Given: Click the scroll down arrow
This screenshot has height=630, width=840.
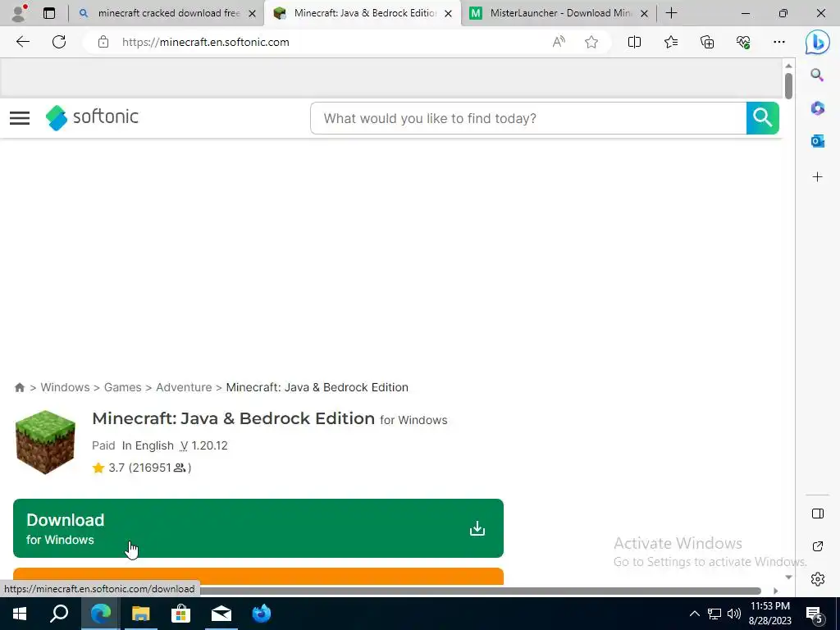Looking at the screenshot, I should pyautogui.click(x=788, y=577).
